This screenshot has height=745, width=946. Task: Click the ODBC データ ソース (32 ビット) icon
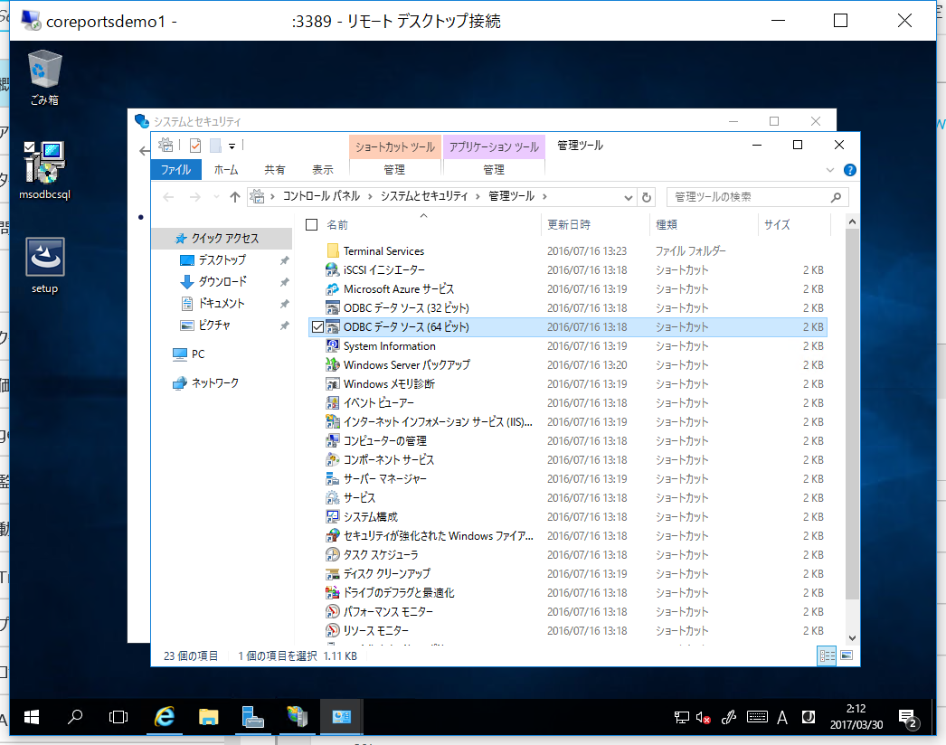[333, 307]
